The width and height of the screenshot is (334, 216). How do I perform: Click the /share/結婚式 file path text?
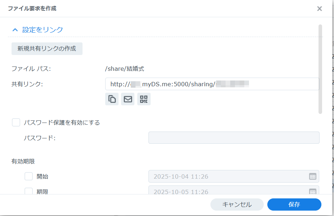coord(125,69)
